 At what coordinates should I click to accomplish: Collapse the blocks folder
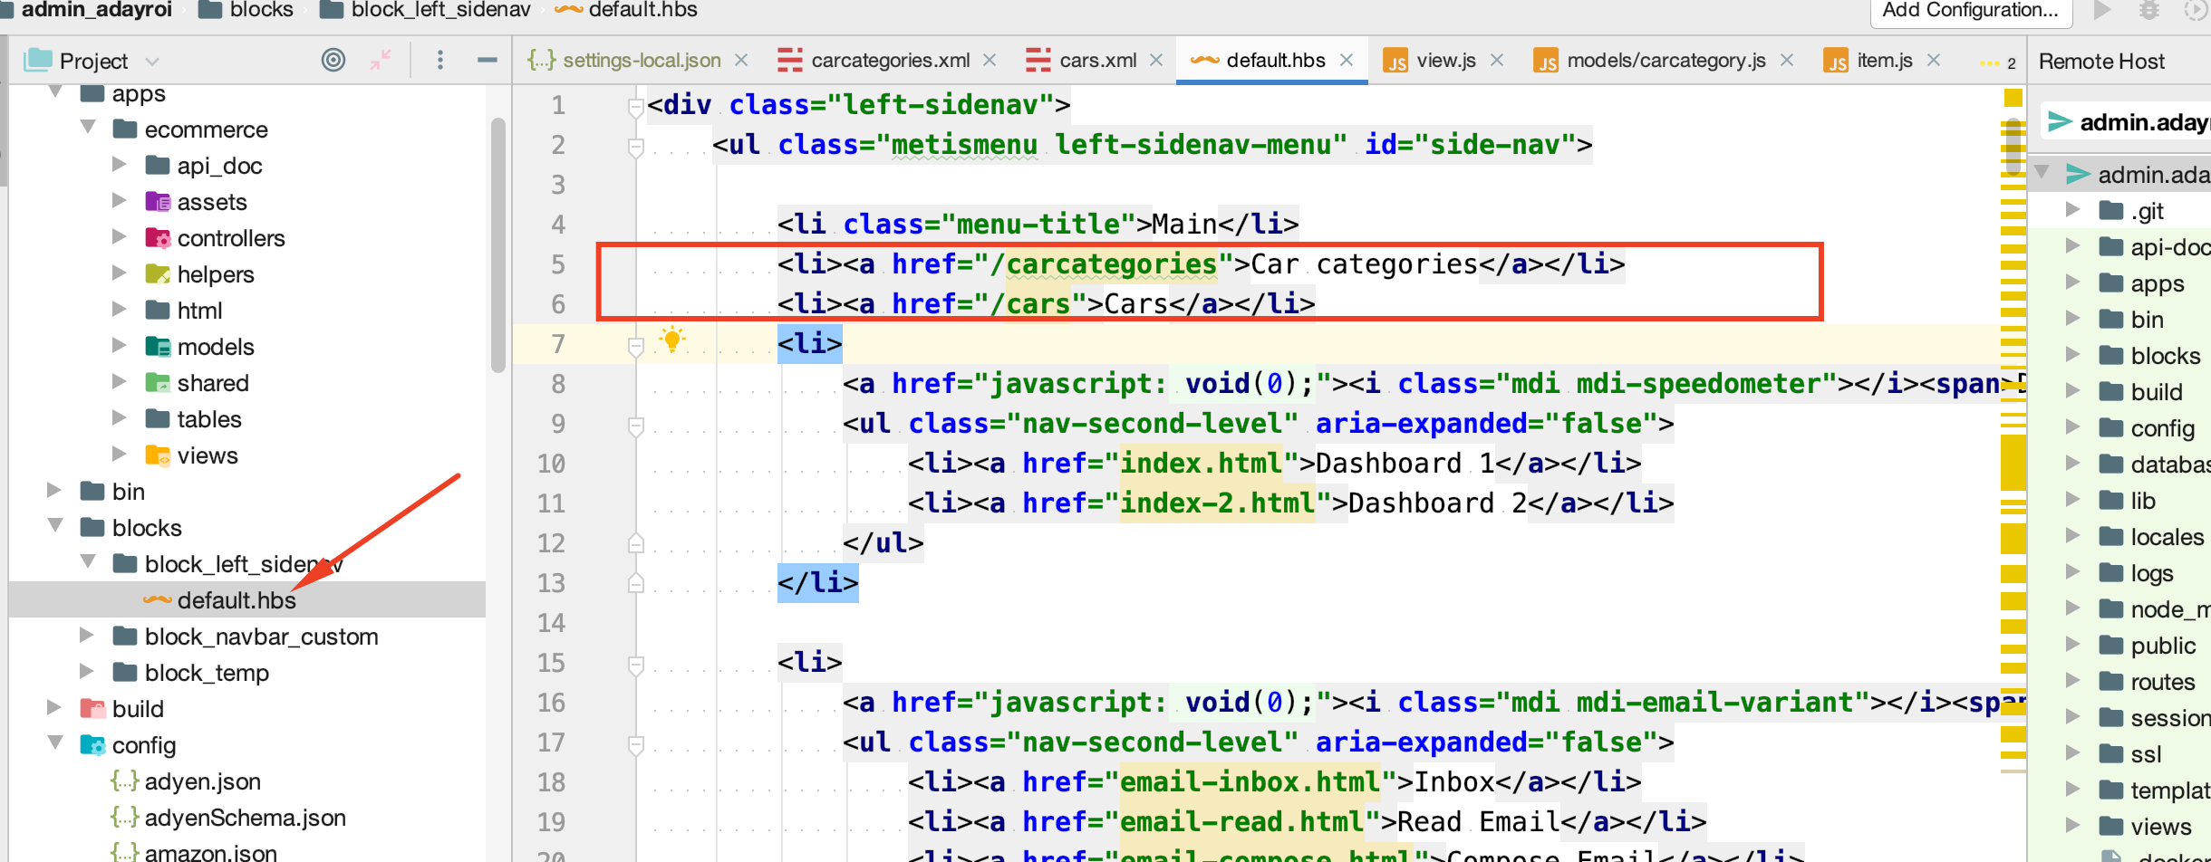pos(55,526)
